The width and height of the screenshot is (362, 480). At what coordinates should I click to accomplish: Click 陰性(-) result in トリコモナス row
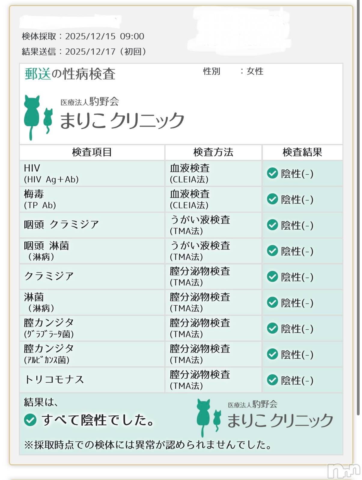(x=297, y=380)
